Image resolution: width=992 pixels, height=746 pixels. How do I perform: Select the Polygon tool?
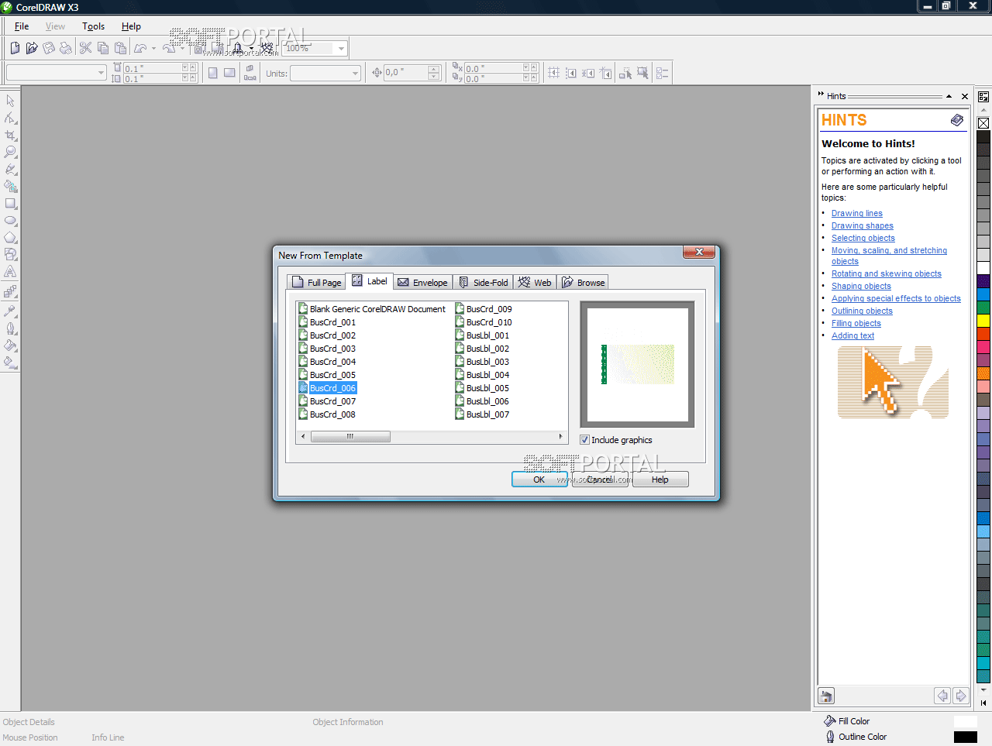point(10,238)
